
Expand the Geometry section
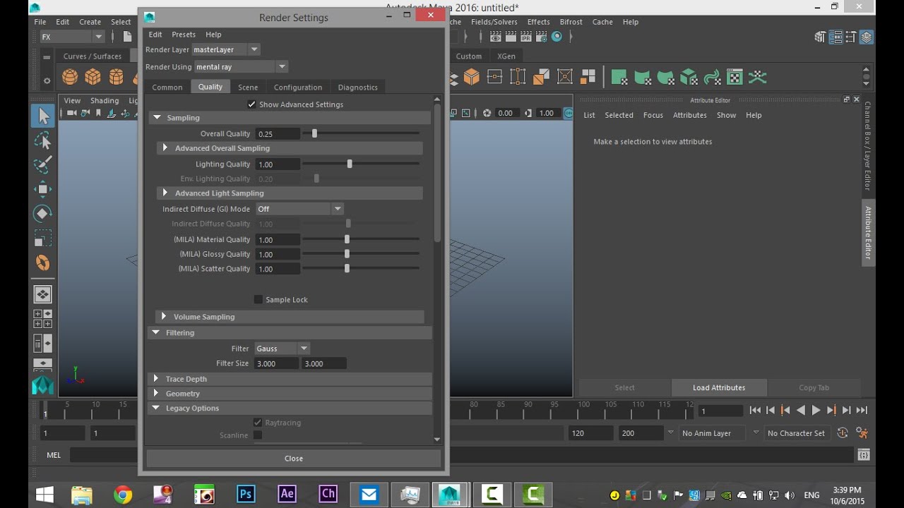click(x=156, y=394)
